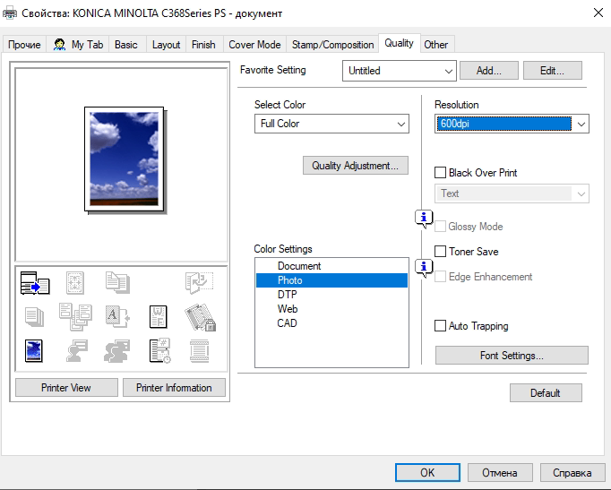Screen dimensions: 611x490
Task: Click the Add... favorite setting button
Action: (x=489, y=71)
